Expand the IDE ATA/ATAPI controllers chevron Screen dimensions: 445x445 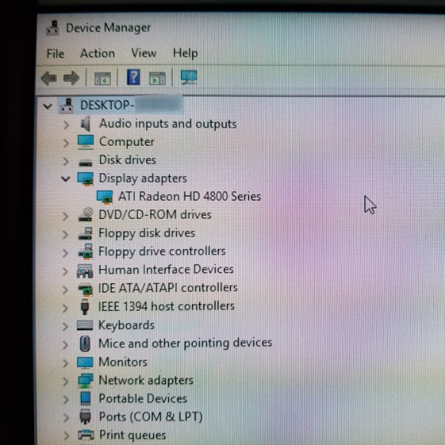[x=65, y=290]
